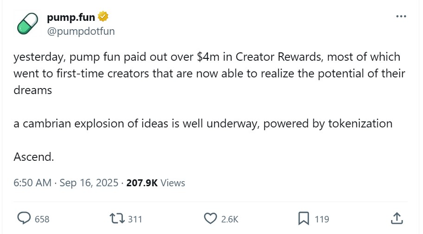The width and height of the screenshot is (423, 234).
Task: Toggle the bookmark icon on the post
Action: point(304,219)
